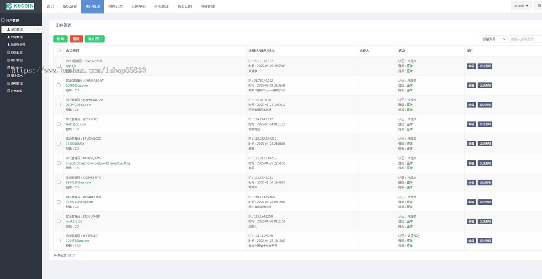542x279 pixels.
Task: Click the red 删除 button
Action: 76,39
